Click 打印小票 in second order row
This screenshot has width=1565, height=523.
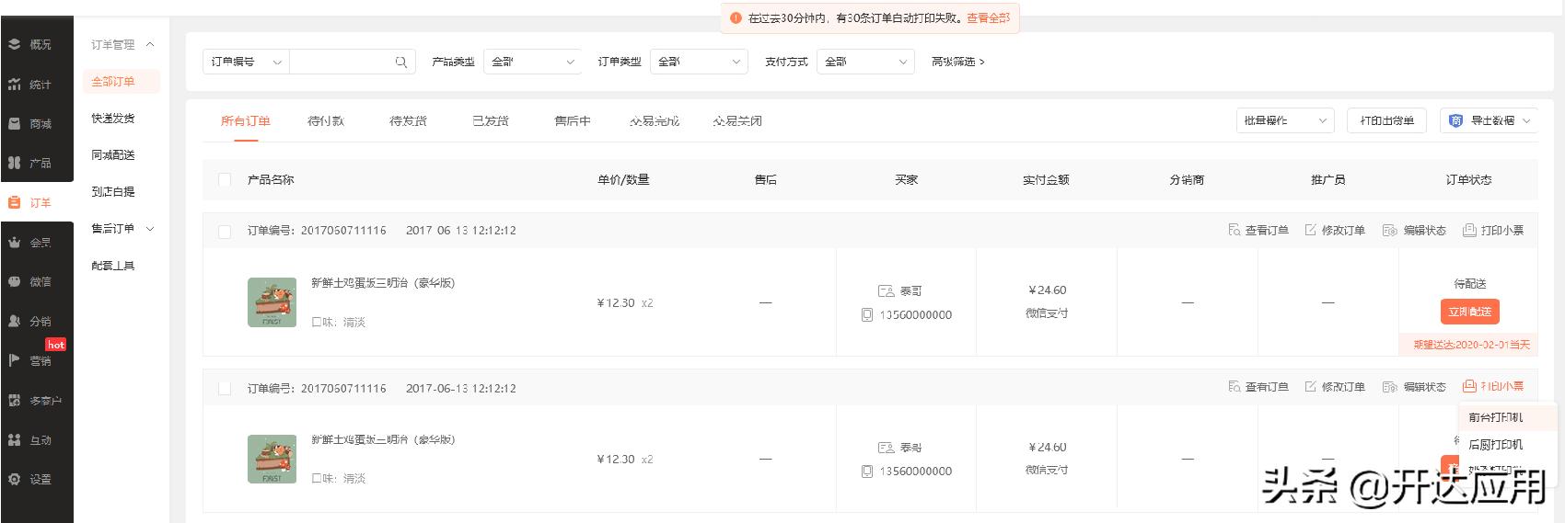point(1493,387)
